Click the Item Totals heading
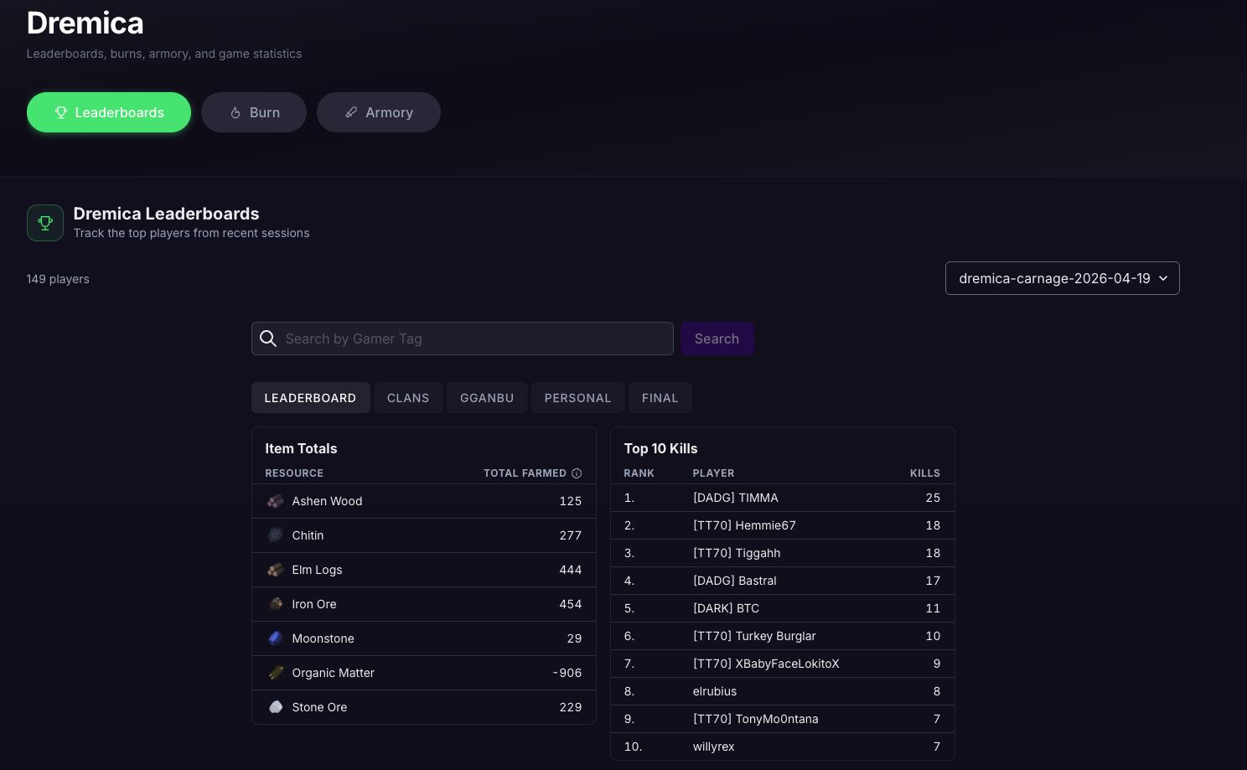The height and width of the screenshot is (770, 1247). pos(301,448)
